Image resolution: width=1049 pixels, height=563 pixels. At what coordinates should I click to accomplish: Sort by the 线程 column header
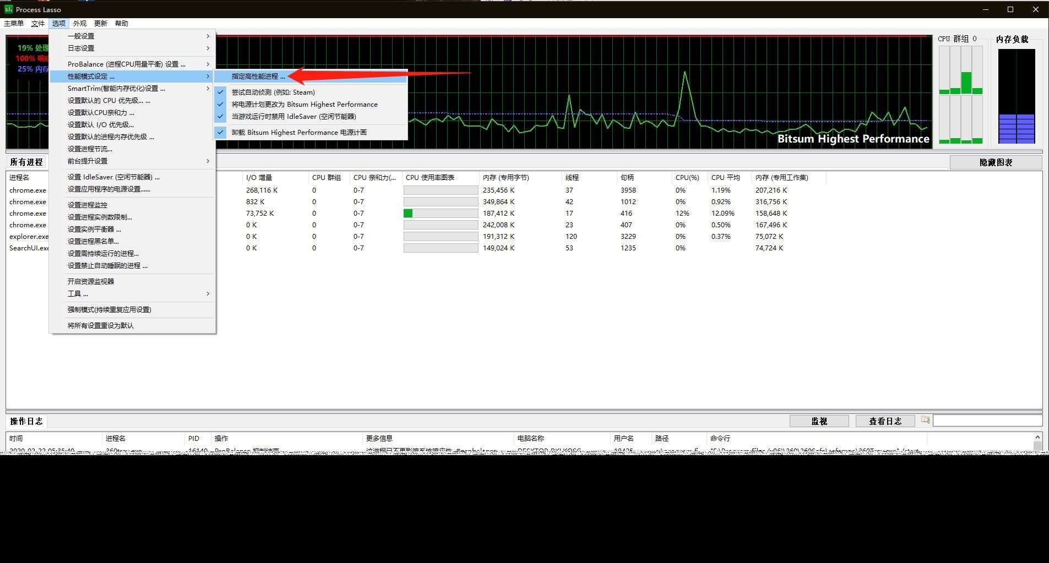(589, 177)
